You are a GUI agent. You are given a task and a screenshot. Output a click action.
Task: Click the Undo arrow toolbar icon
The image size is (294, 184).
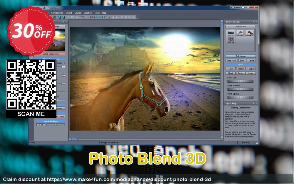tap(82, 17)
